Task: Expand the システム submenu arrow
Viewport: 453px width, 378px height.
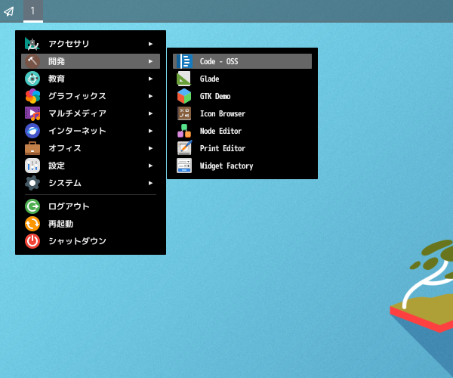Action: (x=151, y=183)
